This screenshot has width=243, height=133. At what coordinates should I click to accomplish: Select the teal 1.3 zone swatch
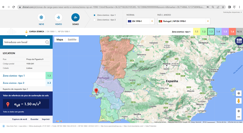click(x=211, y=32)
